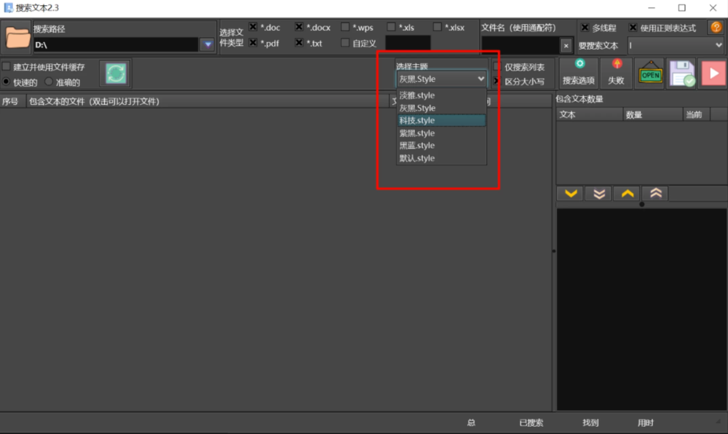Click the single yellow down arrow
The width and height of the screenshot is (728, 434).
click(570, 194)
